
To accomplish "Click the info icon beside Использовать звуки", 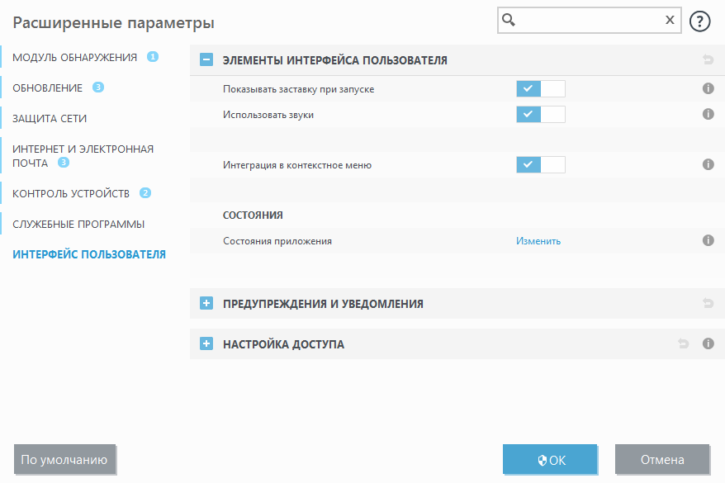I will point(708,114).
